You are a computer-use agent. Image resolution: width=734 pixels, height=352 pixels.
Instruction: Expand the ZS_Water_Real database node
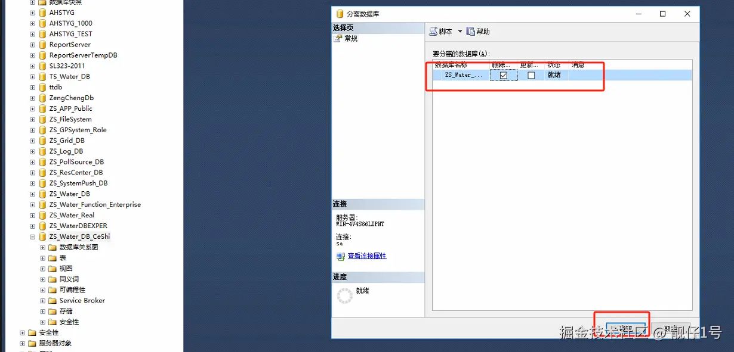pyautogui.click(x=32, y=216)
